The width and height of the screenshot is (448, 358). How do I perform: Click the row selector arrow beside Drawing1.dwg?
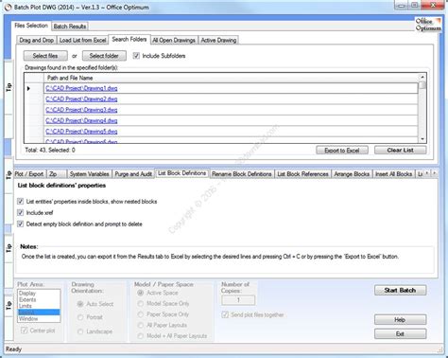click(28, 88)
